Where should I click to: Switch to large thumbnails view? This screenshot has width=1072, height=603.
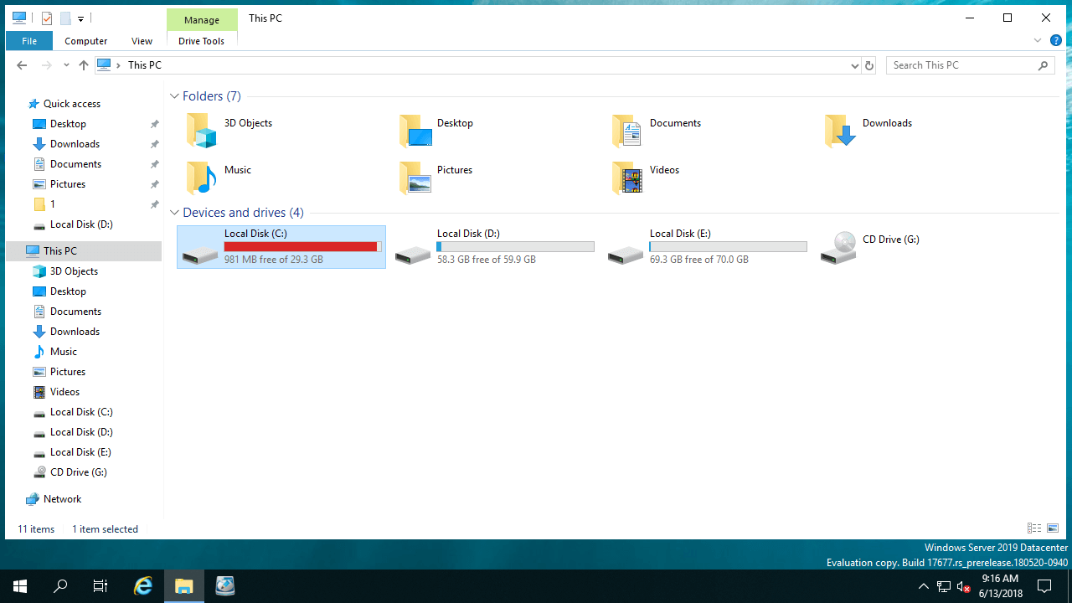click(1052, 528)
